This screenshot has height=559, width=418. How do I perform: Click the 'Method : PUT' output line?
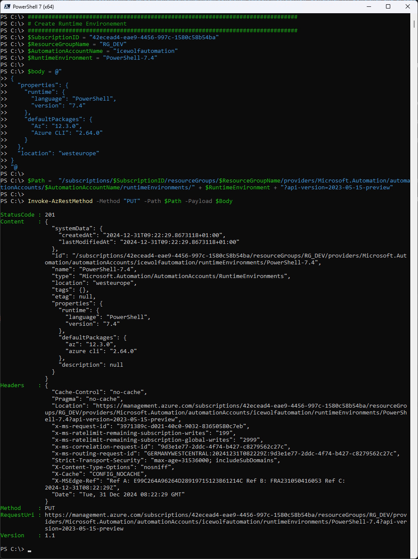pos(28,508)
